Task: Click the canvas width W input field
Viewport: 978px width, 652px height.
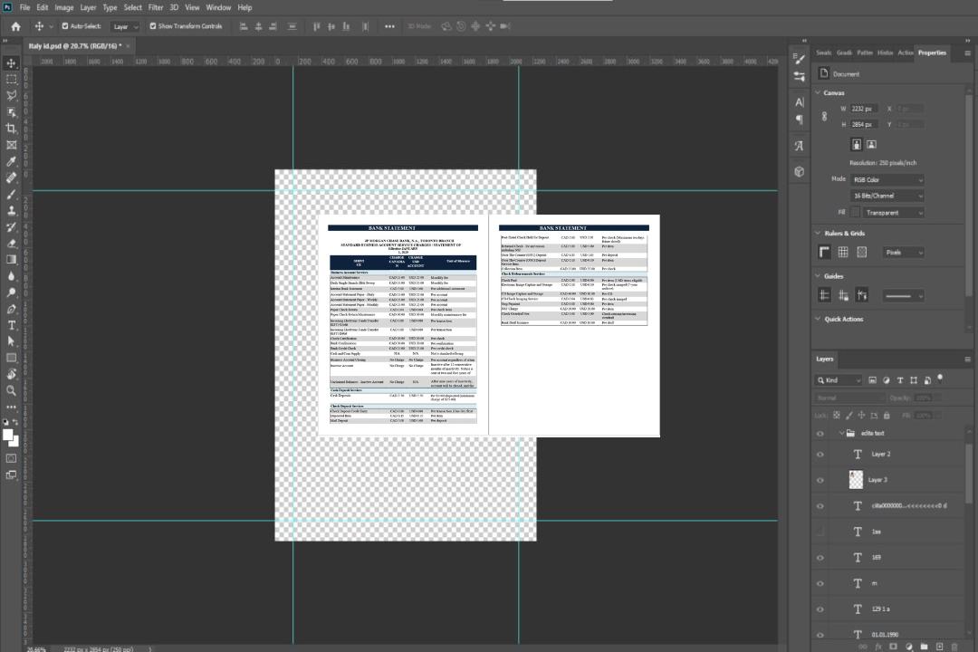Action: click(x=864, y=109)
